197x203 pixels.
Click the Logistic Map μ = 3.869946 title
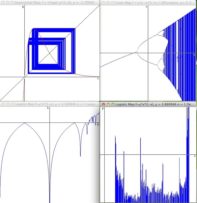coord(154,104)
